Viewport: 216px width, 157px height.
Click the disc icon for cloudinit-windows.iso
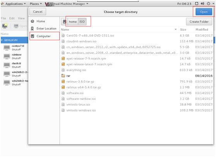coord(63,41)
